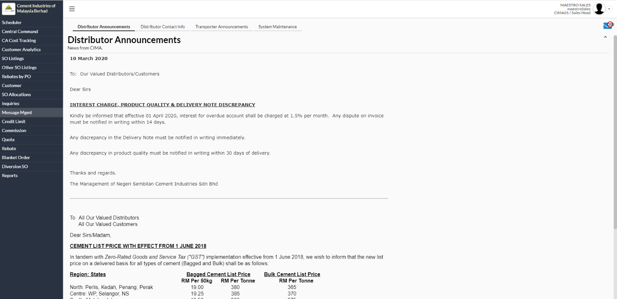Open System Maintenance tab
Image resolution: width=617 pixels, height=299 pixels.
click(x=278, y=27)
